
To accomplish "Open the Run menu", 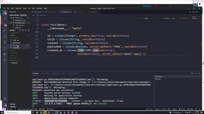I will coord(33,8).
